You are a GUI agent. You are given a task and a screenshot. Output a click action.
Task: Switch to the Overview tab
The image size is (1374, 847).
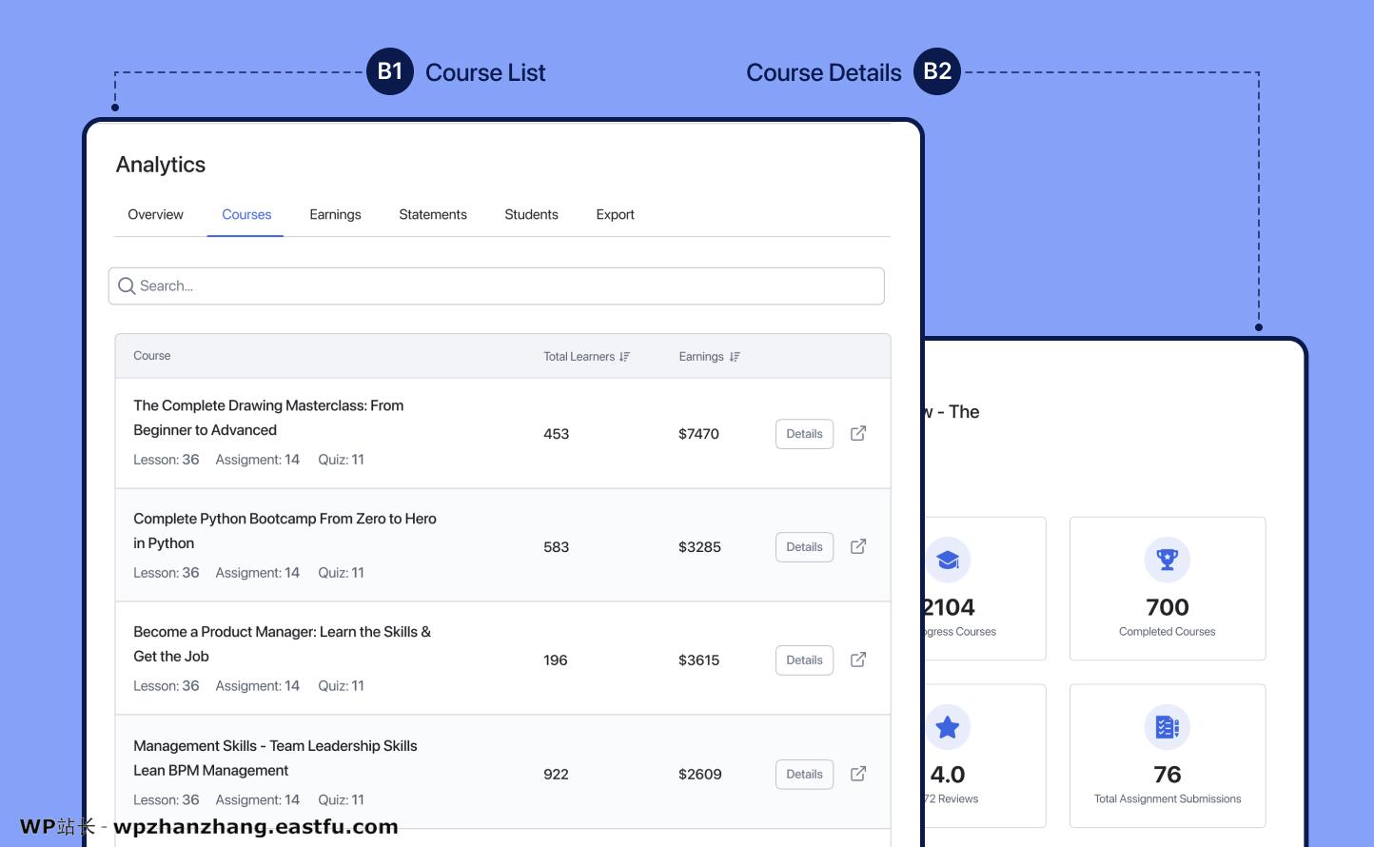[155, 214]
